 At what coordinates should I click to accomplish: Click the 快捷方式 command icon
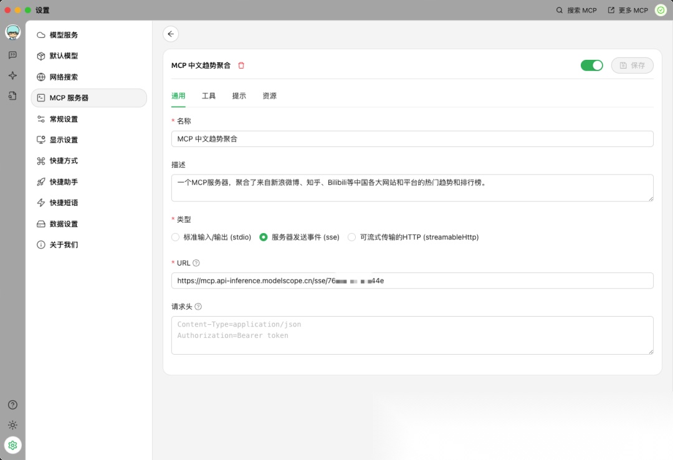pos(41,161)
